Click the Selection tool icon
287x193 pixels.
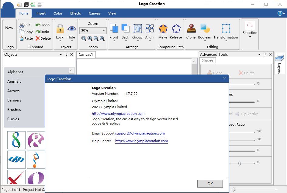coord(250,25)
